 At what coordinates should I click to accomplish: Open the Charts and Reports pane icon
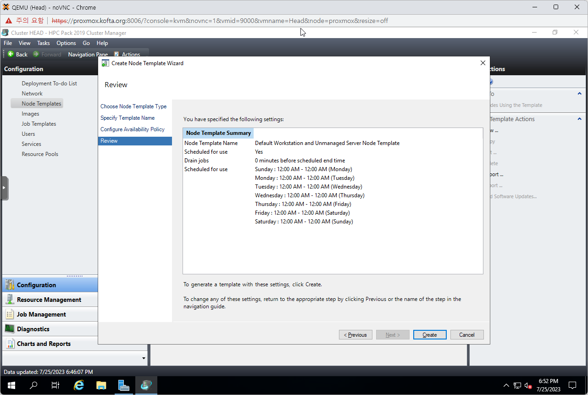(10, 344)
